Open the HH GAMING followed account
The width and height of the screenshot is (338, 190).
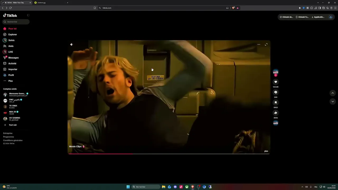pyautogui.click(x=12, y=119)
